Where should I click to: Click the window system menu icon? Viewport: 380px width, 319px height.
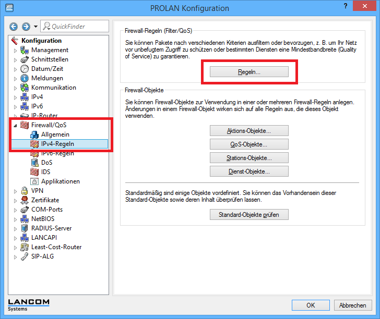click(x=9, y=8)
